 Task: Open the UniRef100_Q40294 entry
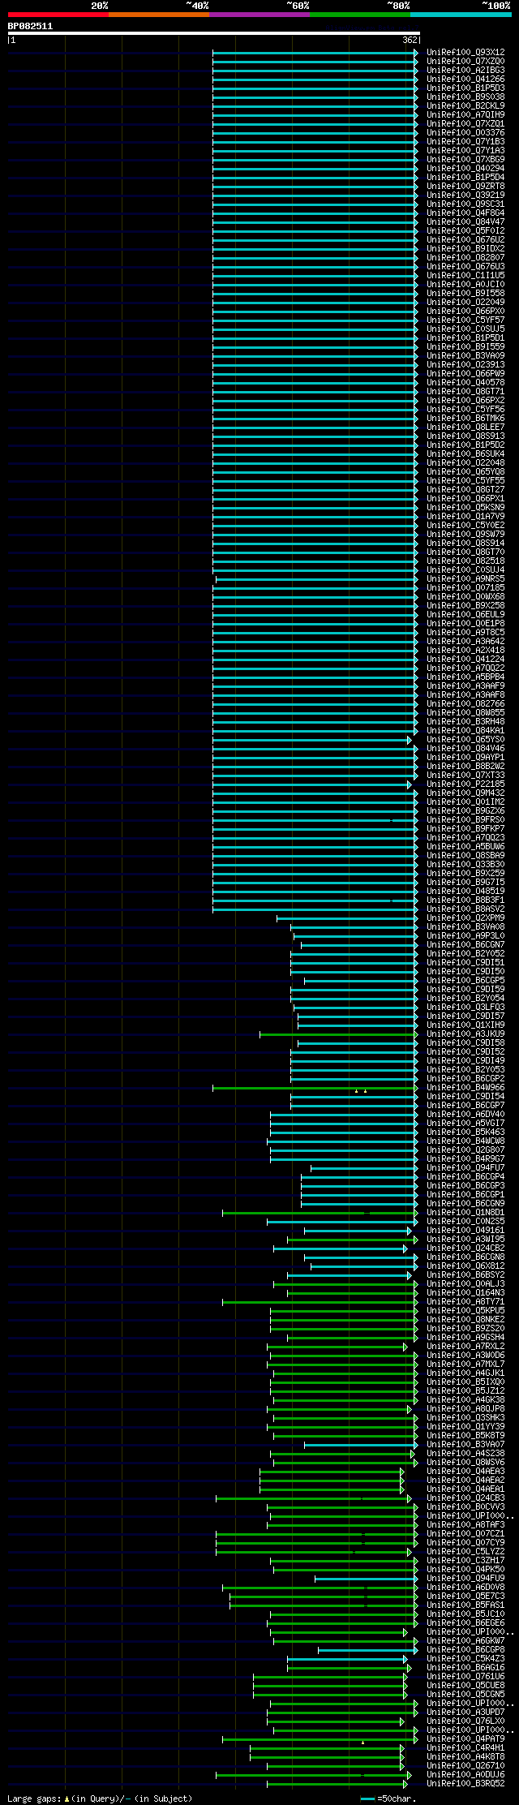pos(465,169)
